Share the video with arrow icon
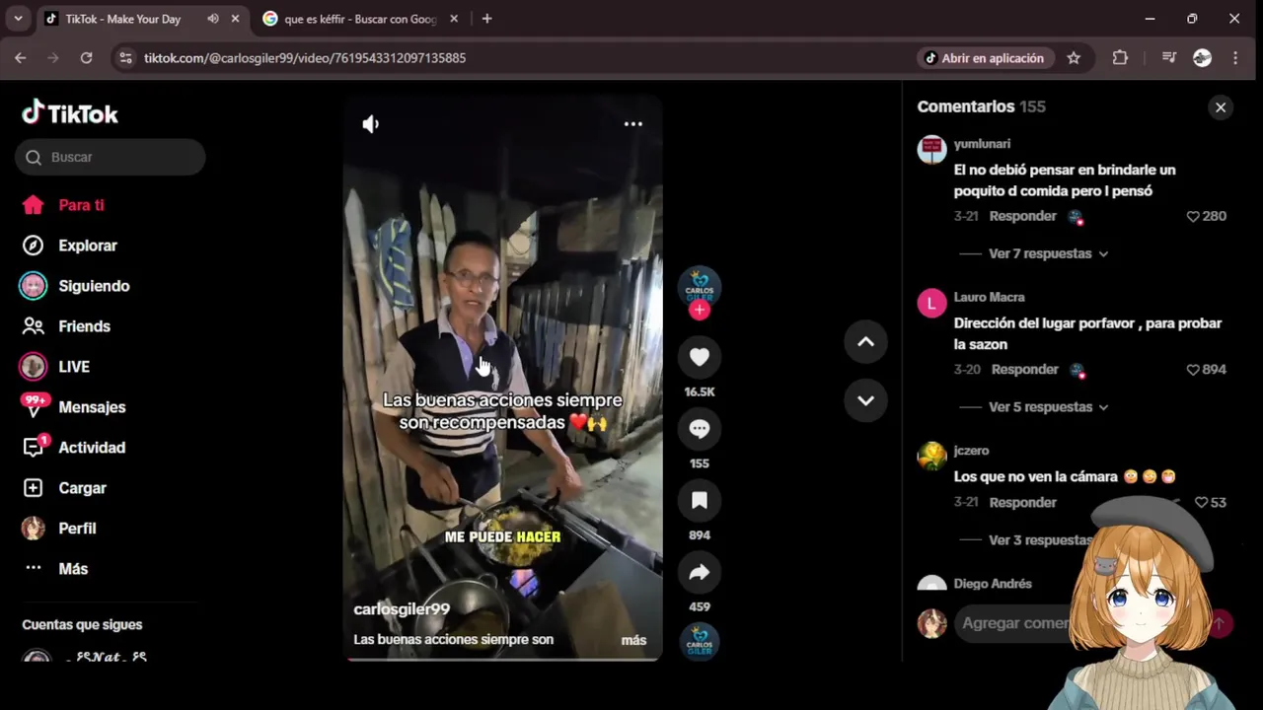Screen dimensions: 1263x710 [700, 573]
